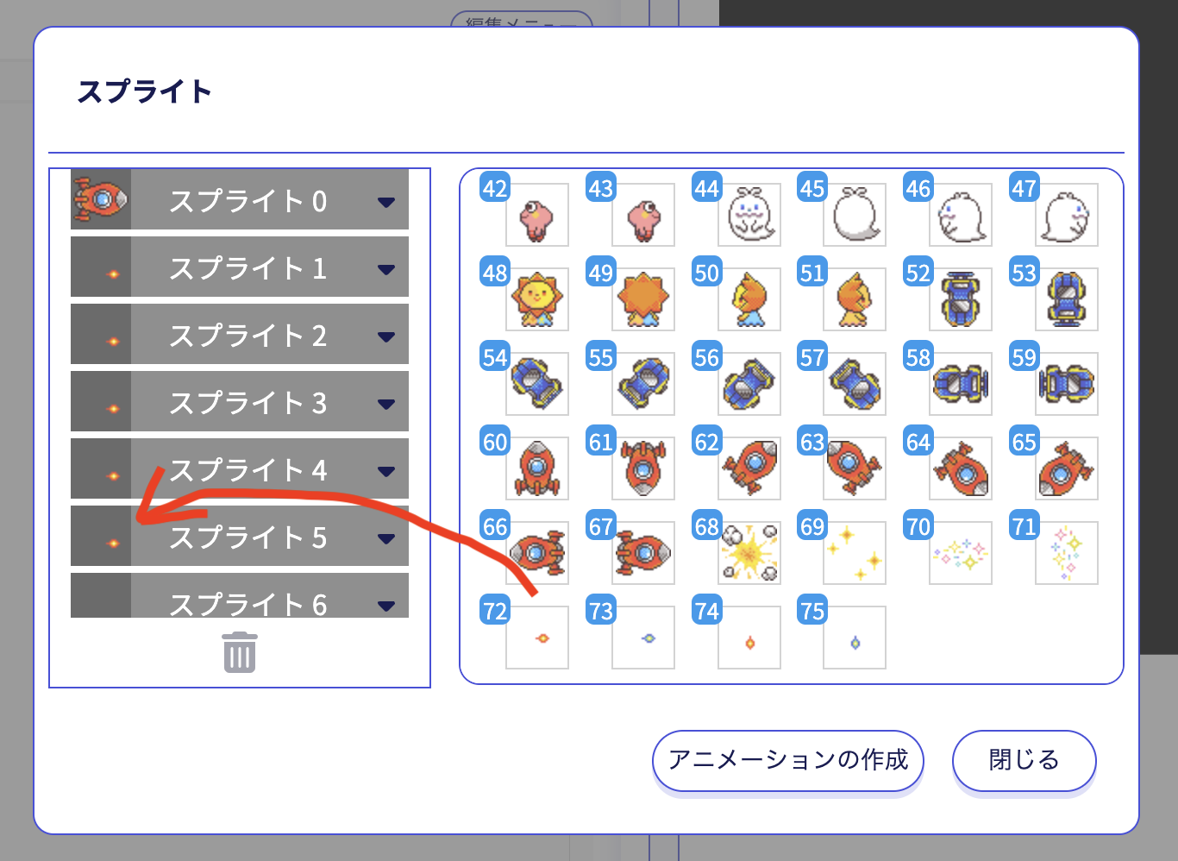1178x861 pixels.
Task: Open the スプライト 6 dropdown arrow
Action: pyautogui.click(x=386, y=606)
